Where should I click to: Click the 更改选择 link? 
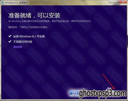[18, 47]
